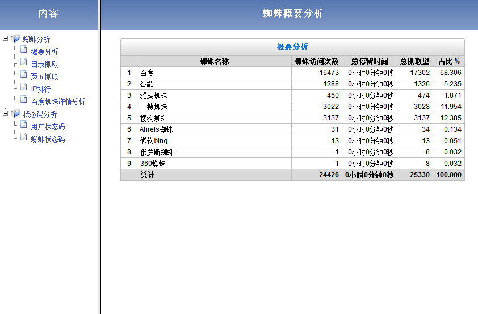Click the page icon beside 页面抓取
This screenshot has width=478, height=314.
coord(24,74)
